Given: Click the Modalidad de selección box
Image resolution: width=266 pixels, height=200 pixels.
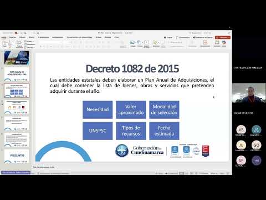Looking at the screenshot, I should (164, 109).
